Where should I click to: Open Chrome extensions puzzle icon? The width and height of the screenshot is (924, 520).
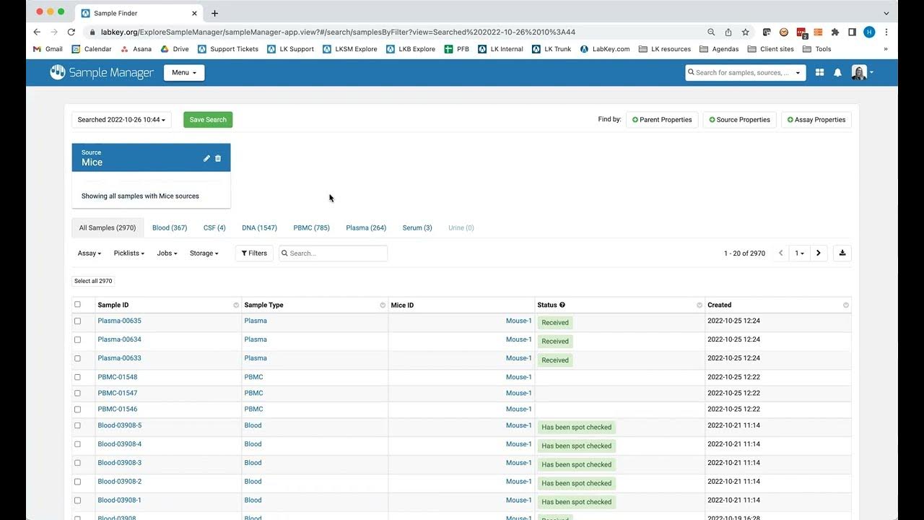pyautogui.click(x=835, y=32)
